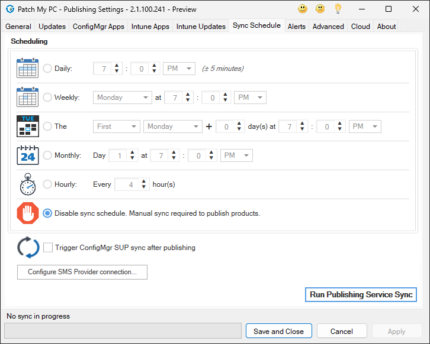Screen dimensions: 430x344
Task: Click the Daily hour stepper arrows
Action: [117, 68]
